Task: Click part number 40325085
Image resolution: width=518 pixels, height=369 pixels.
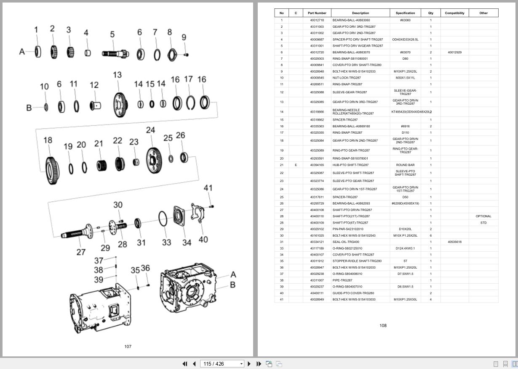Action: tap(317, 102)
